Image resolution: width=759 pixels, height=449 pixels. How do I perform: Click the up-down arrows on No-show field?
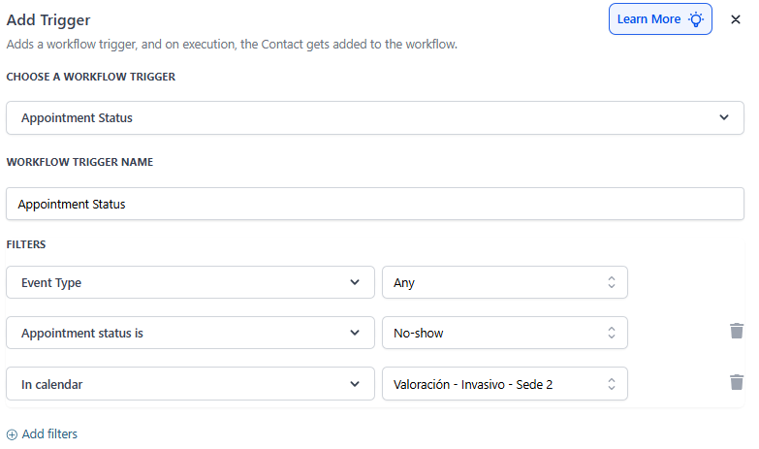coord(612,333)
